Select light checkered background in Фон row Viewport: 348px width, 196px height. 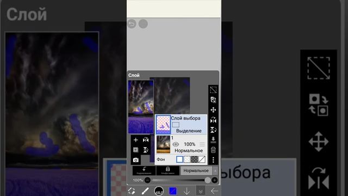pyautogui.click(x=187, y=160)
